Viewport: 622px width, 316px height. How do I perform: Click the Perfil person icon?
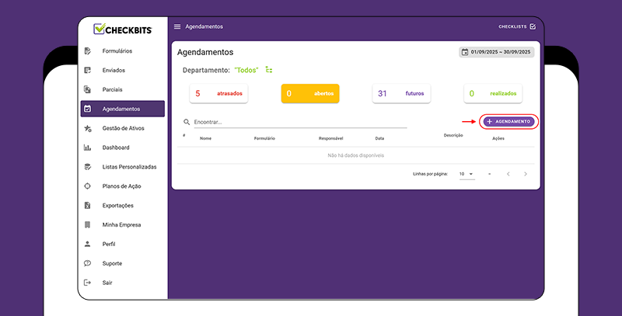(x=88, y=244)
